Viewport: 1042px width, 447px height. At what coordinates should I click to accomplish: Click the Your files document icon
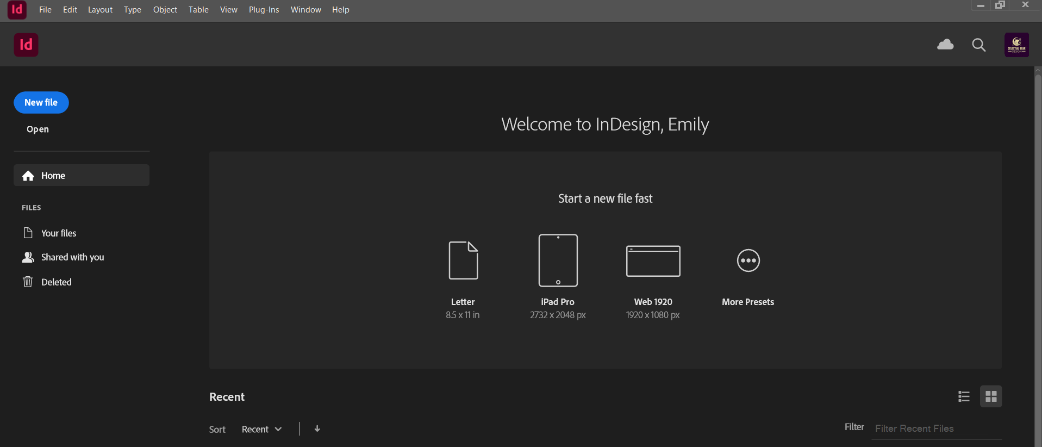coord(28,233)
